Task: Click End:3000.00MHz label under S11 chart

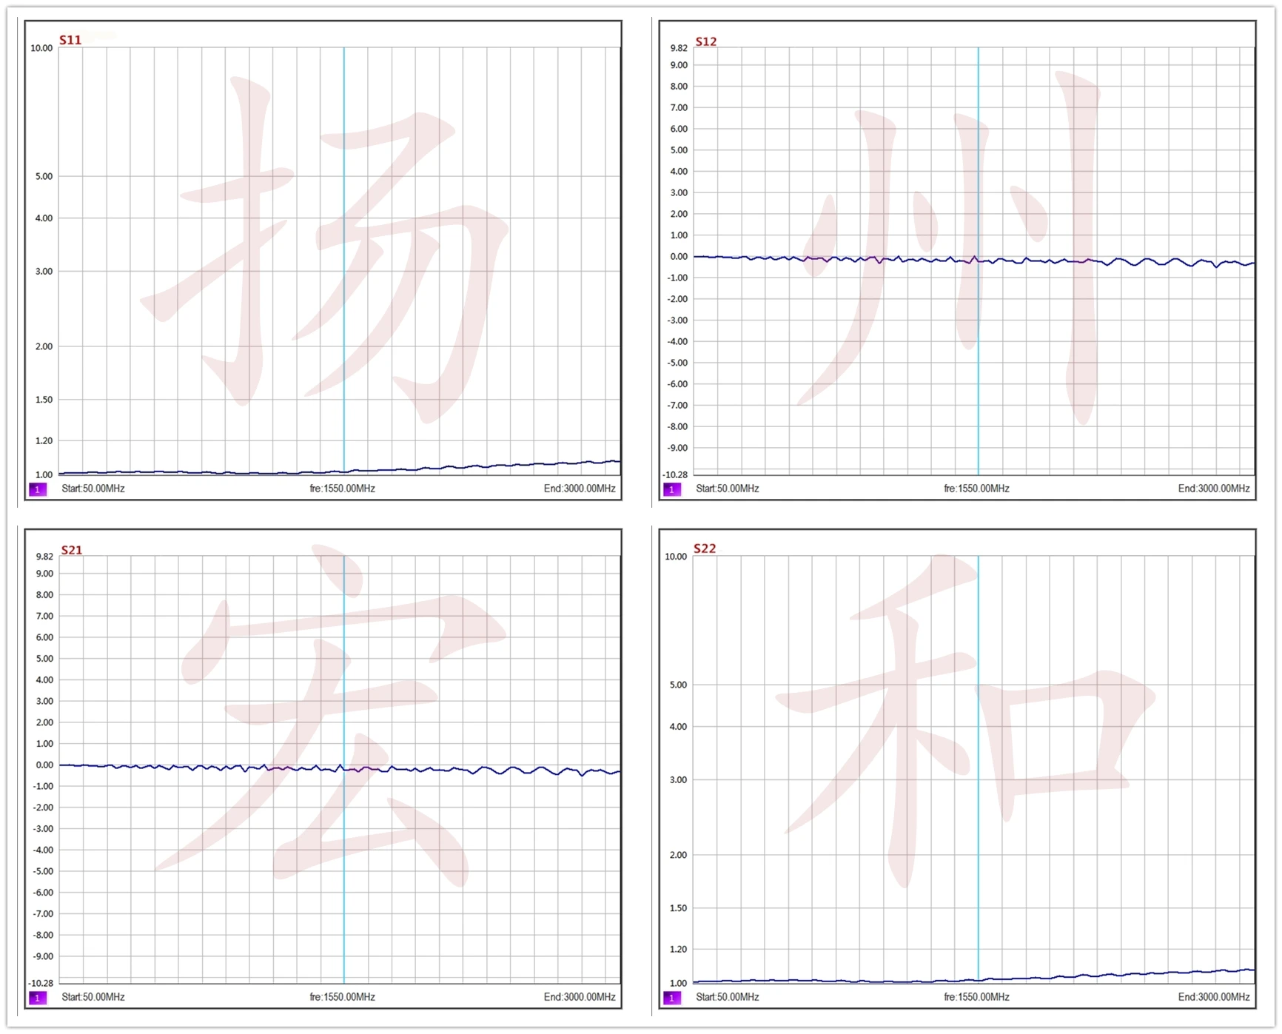Action: coord(580,489)
